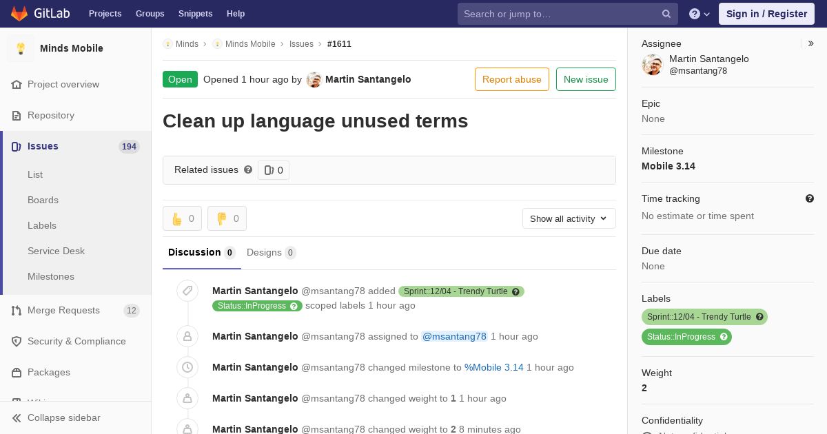Click Time tracking help icon
827x434 pixels.
[x=810, y=198]
